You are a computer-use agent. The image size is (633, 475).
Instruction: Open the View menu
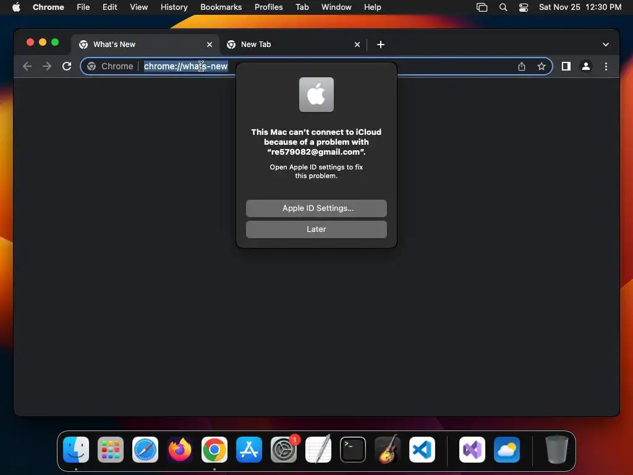(138, 7)
